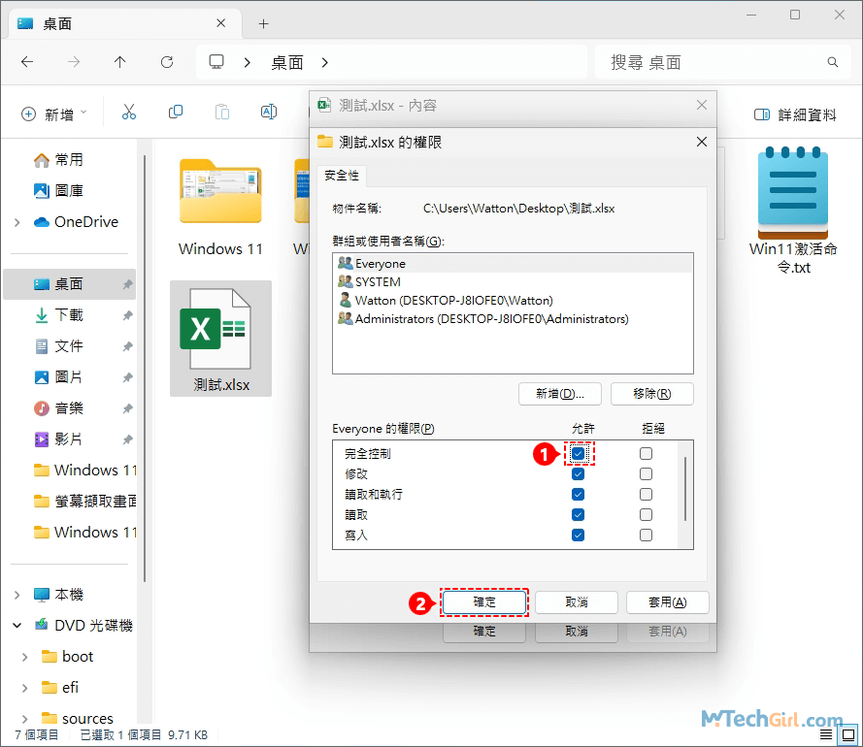Go back with the Back arrow
Image resolution: width=863 pixels, height=747 pixels.
click(27, 62)
